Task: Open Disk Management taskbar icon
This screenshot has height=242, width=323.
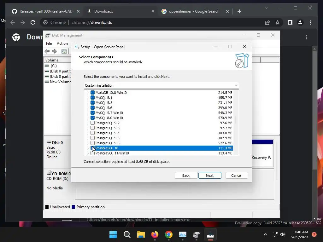Action: [196, 234]
